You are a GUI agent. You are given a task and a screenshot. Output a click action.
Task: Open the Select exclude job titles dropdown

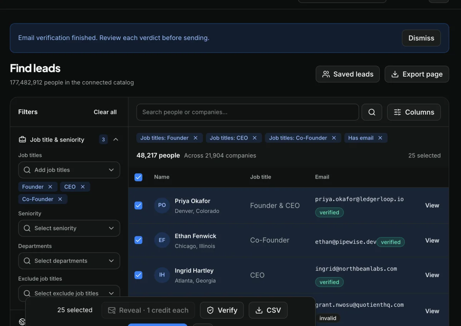(x=69, y=293)
